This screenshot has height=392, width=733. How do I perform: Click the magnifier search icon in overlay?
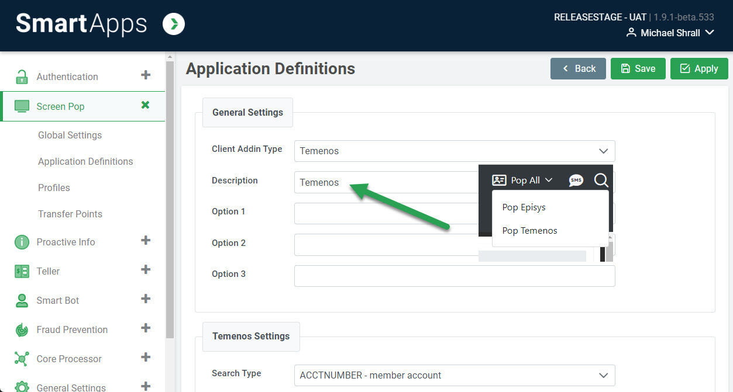601,180
